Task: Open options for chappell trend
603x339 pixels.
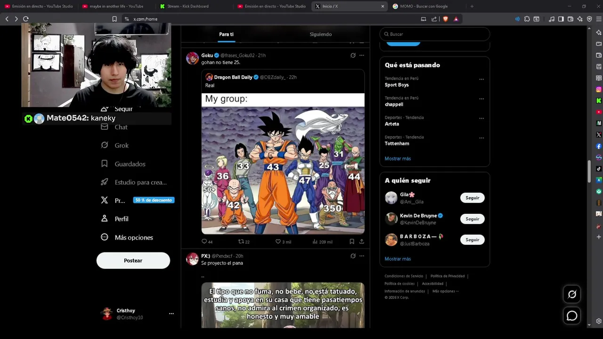Action: point(481,99)
